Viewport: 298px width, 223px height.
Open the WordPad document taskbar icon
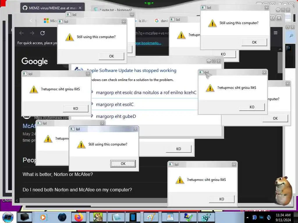170,217
